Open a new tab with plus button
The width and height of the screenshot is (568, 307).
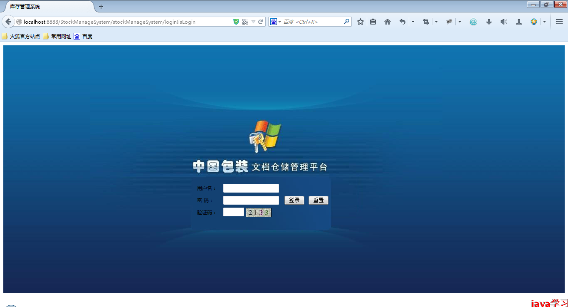(101, 7)
